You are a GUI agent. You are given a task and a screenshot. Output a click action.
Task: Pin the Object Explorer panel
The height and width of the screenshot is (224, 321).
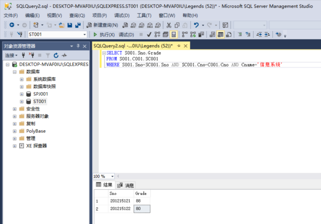(78, 46)
